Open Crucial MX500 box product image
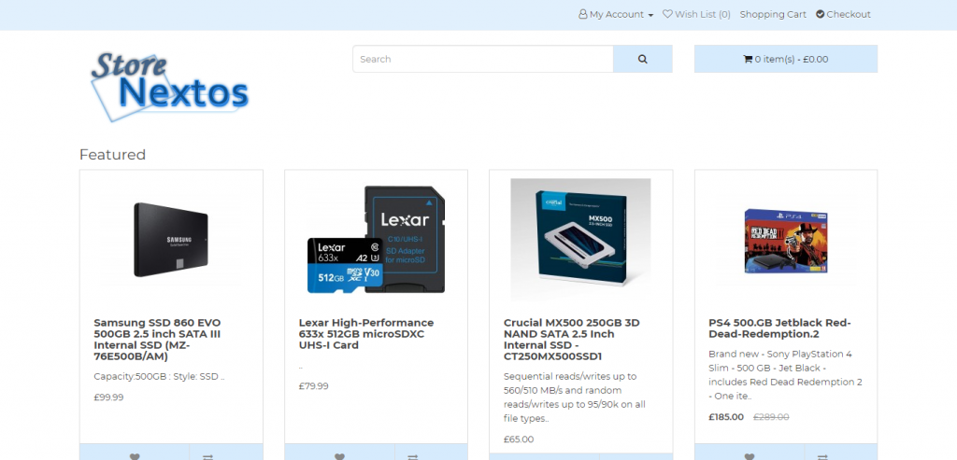957x460 pixels. (x=581, y=240)
